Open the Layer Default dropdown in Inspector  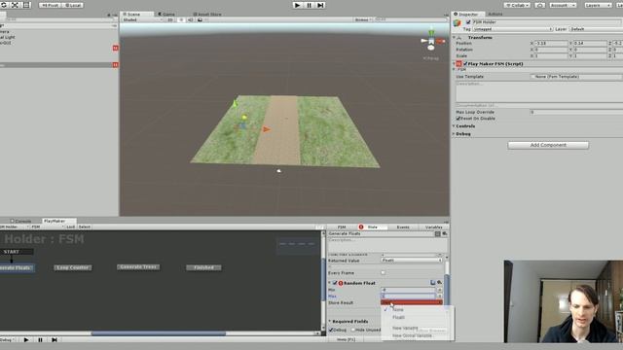[x=596, y=29]
